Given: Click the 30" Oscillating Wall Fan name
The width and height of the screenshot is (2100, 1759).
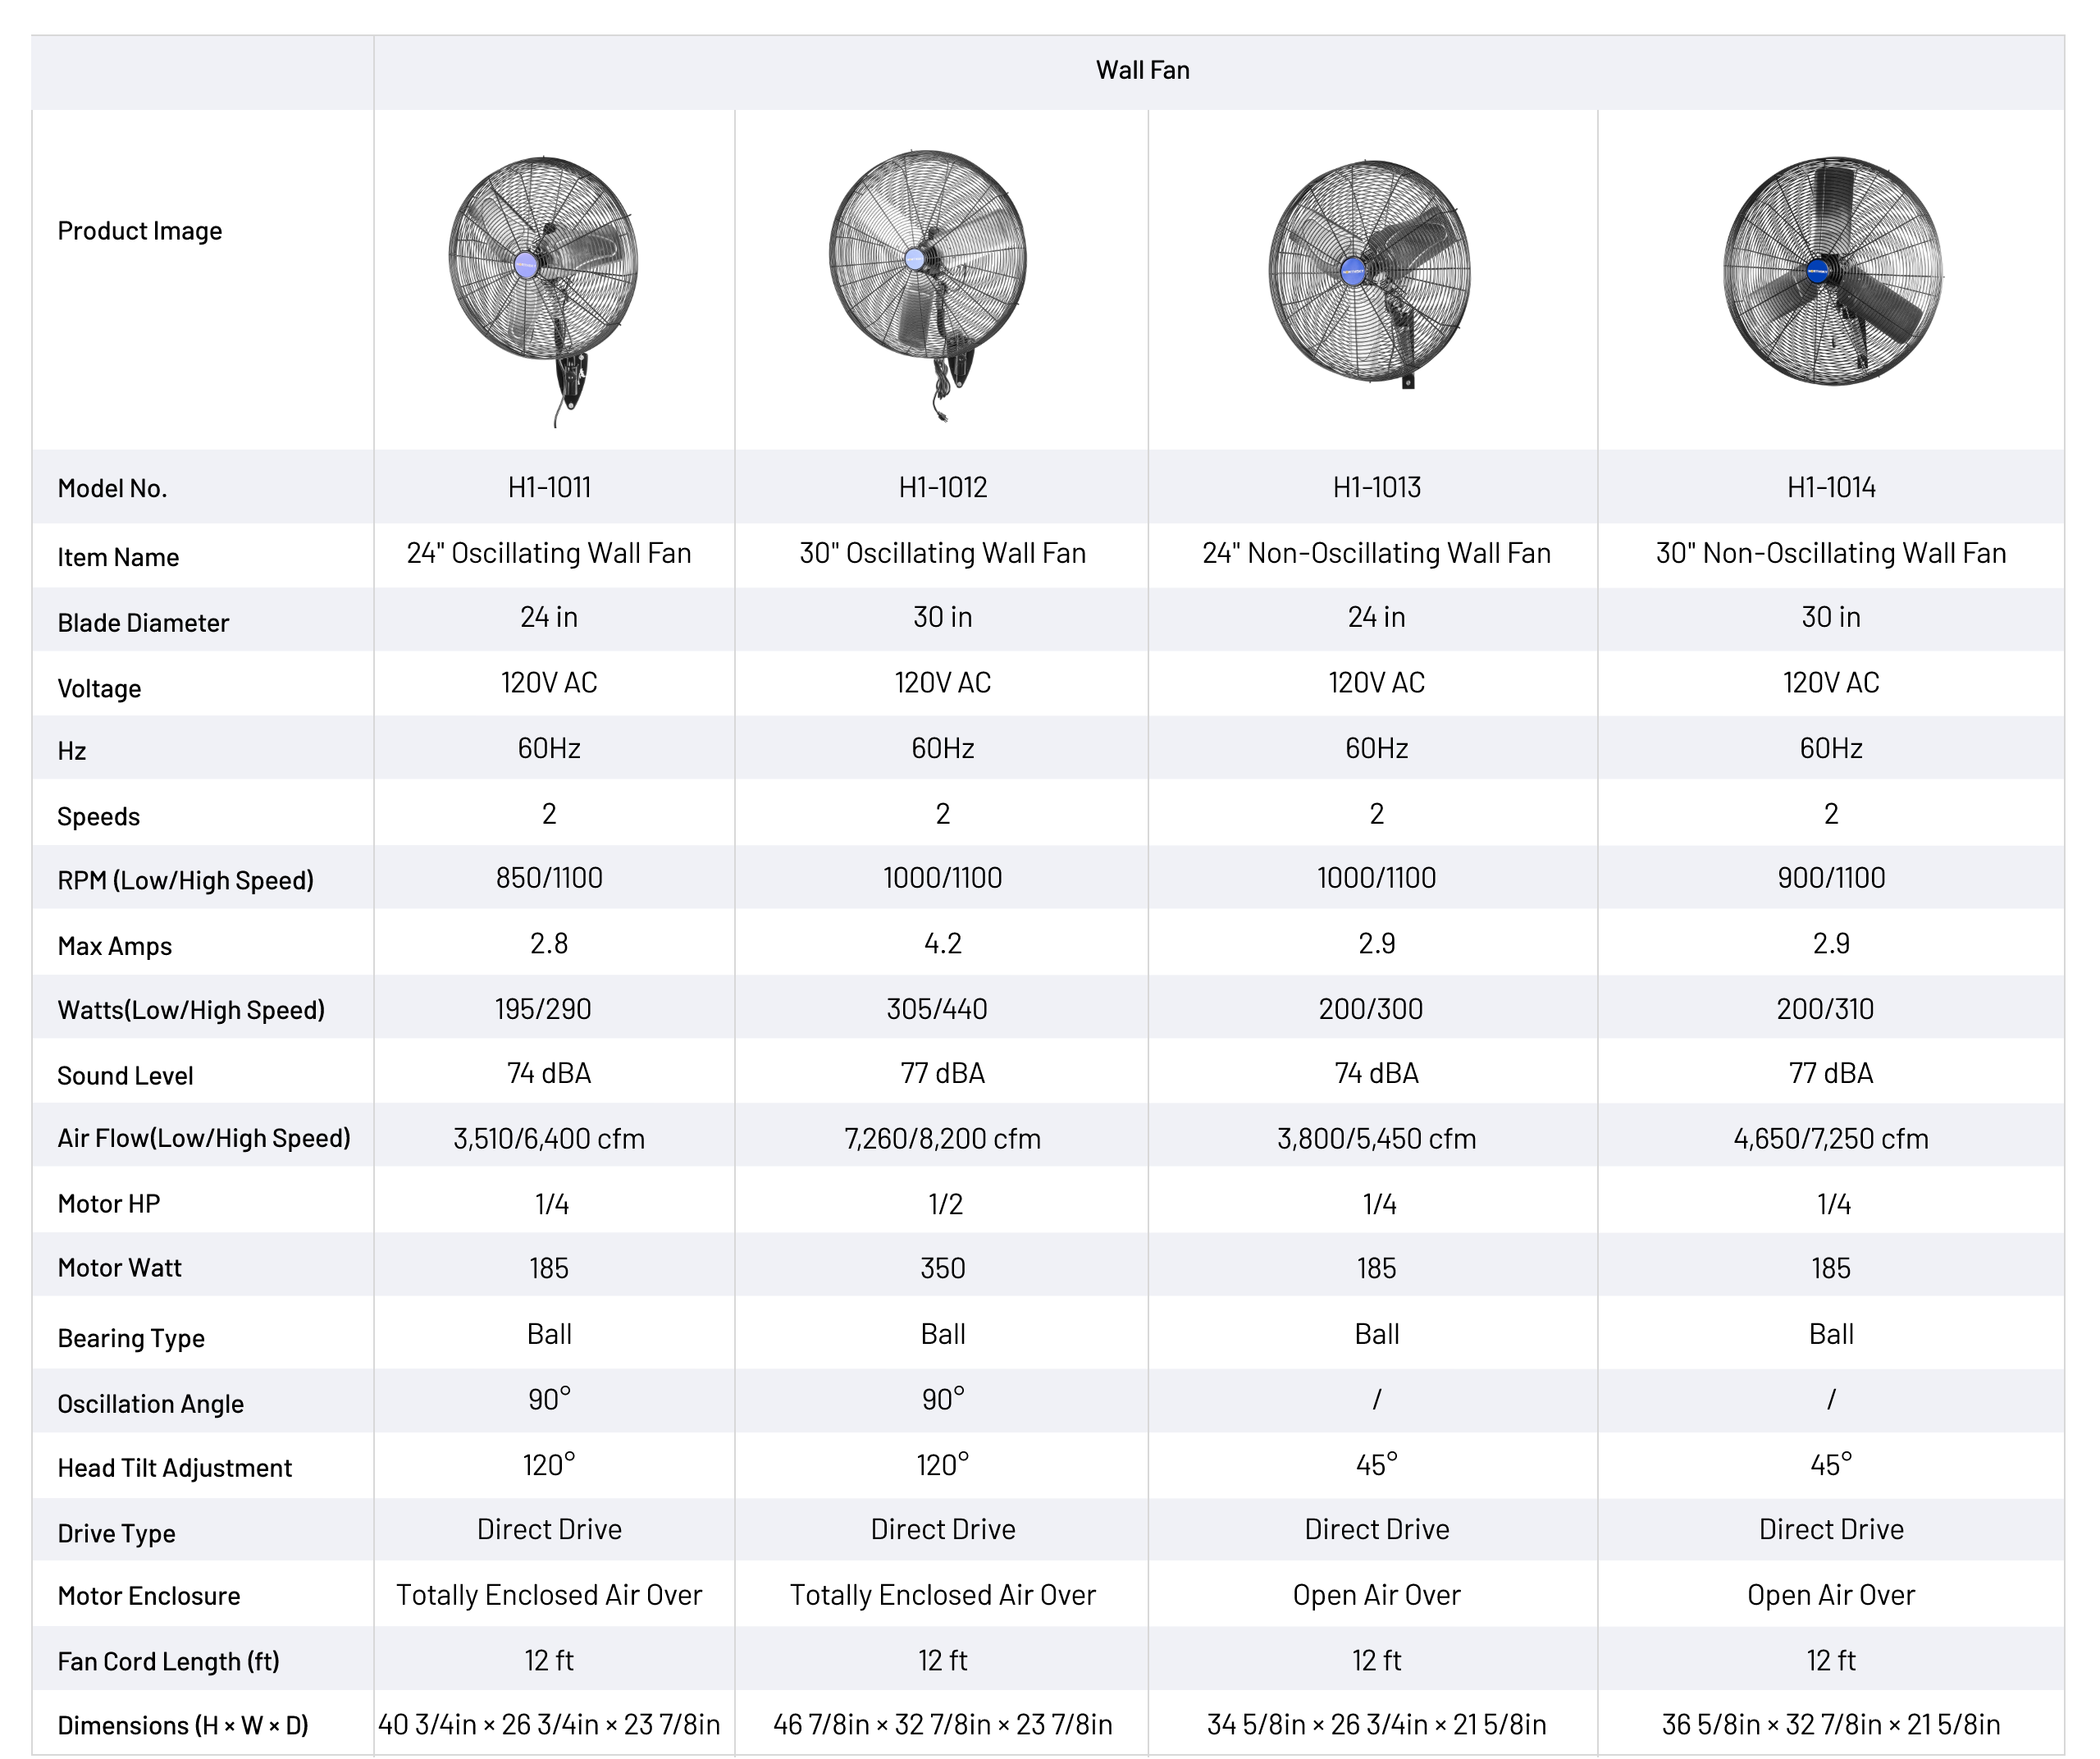Looking at the screenshot, I should (942, 553).
